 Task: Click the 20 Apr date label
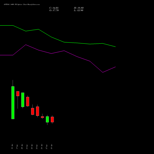point(22,147)
